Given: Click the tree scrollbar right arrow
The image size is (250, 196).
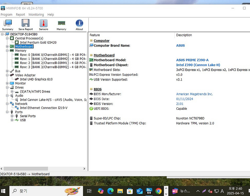Looking at the screenshot, I should [x=84, y=169].
